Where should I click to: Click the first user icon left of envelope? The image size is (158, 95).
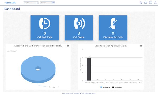tap(141, 3)
